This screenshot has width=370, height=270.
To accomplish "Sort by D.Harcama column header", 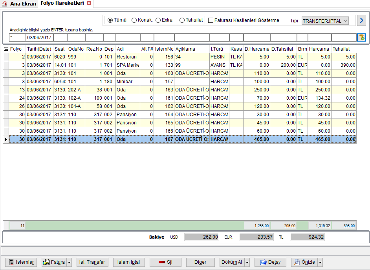I will 257,49.
